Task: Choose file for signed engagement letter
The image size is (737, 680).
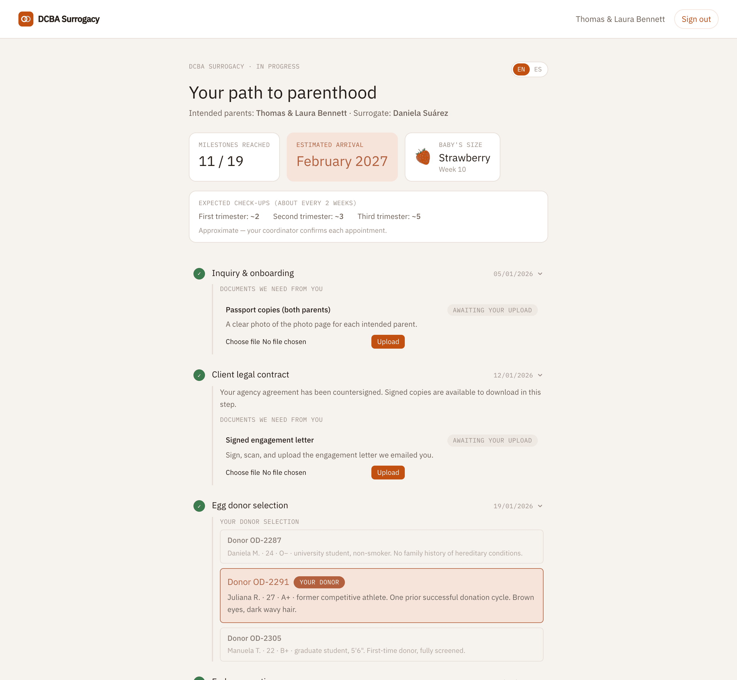Action: [243, 473]
